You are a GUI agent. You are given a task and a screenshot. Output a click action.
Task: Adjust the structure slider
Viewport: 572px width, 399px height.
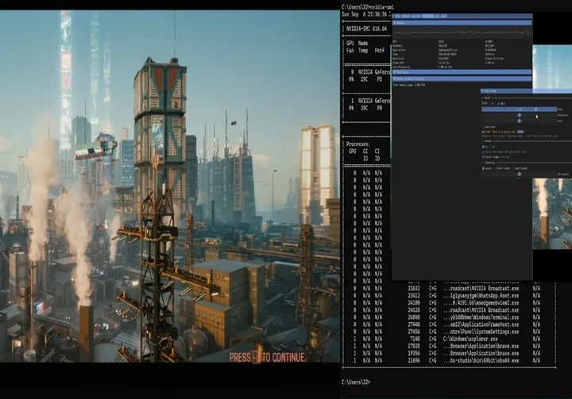(x=519, y=115)
